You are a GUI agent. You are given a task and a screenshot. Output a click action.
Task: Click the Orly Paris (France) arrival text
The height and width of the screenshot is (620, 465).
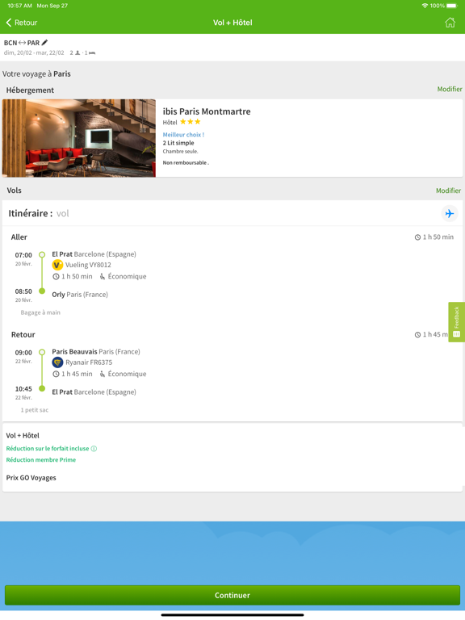[x=80, y=295]
